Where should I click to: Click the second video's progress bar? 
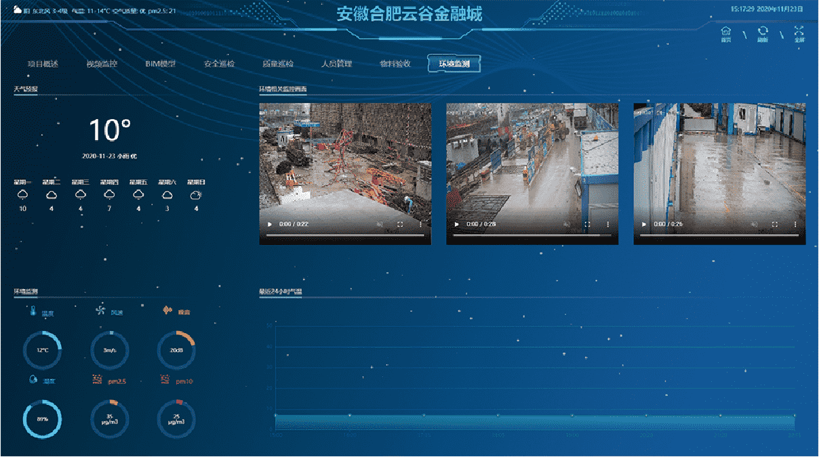coord(532,235)
